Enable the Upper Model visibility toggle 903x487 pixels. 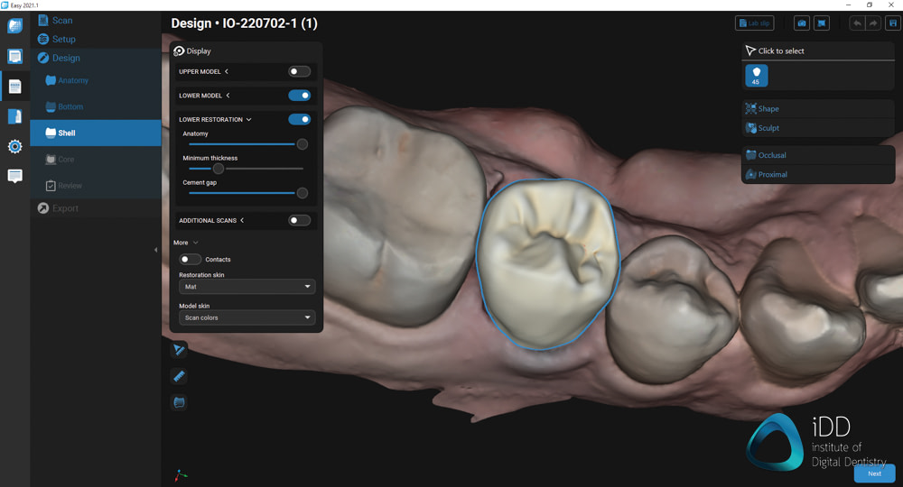(299, 71)
